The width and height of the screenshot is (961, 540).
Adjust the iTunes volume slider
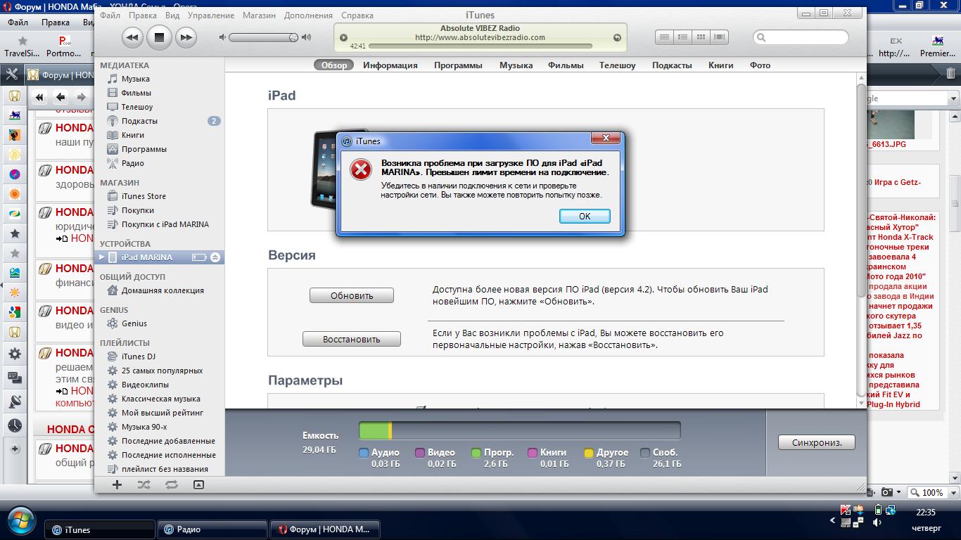(264, 37)
